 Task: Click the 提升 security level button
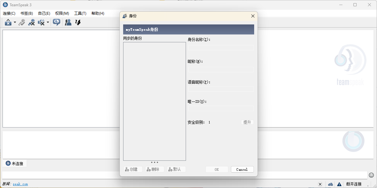pyautogui.click(x=247, y=122)
